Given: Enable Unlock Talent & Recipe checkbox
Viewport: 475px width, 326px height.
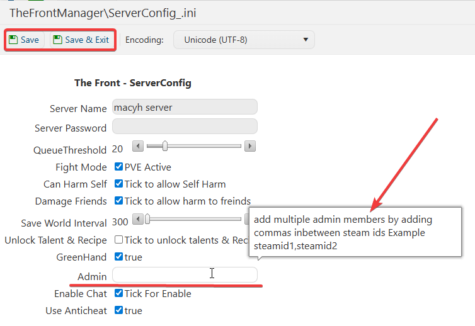Looking at the screenshot, I should [x=118, y=240].
